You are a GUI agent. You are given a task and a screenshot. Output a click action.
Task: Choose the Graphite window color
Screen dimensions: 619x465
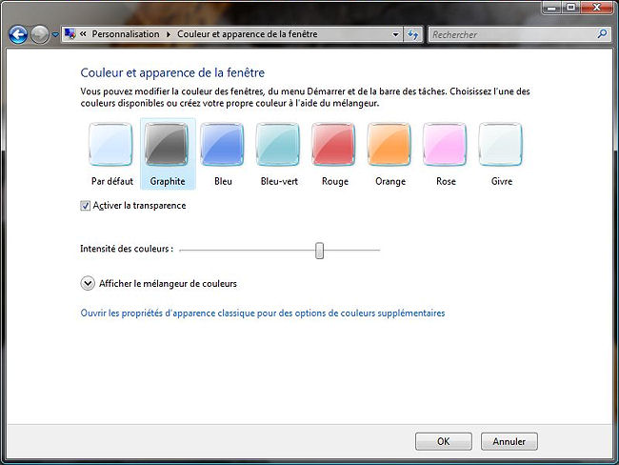pyautogui.click(x=167, y=147)
